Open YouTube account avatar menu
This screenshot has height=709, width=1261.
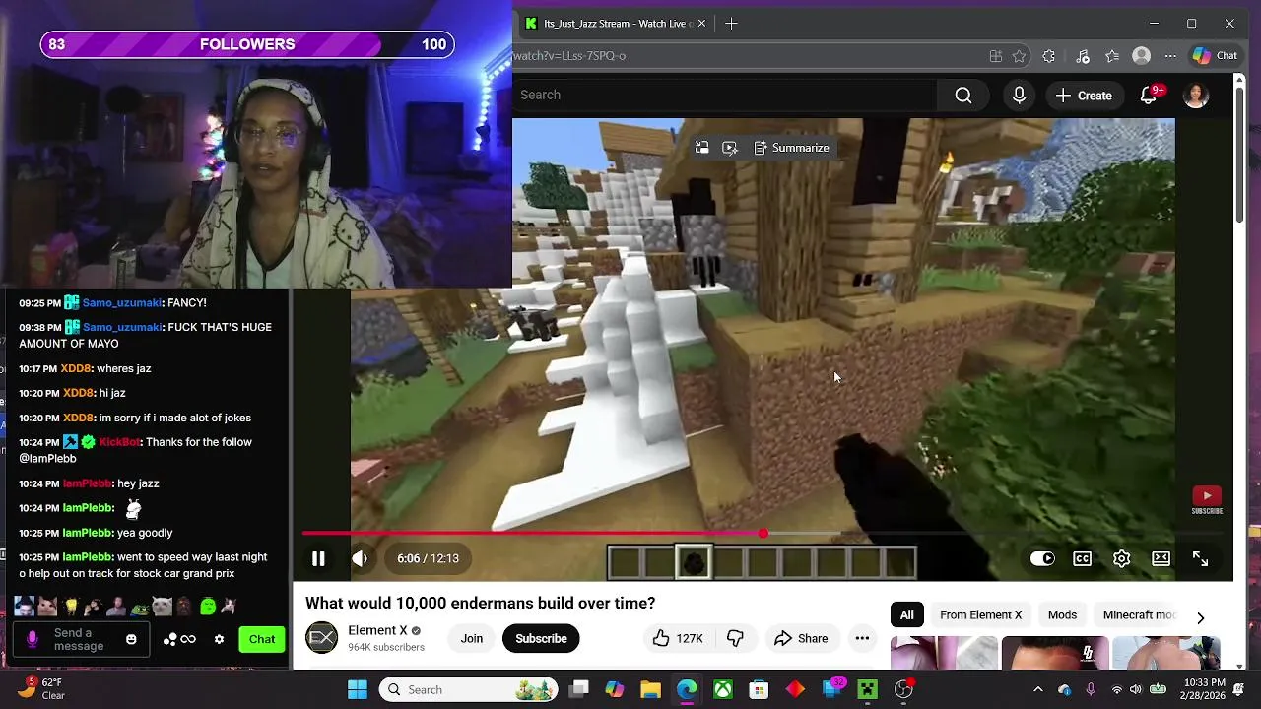1196,95
